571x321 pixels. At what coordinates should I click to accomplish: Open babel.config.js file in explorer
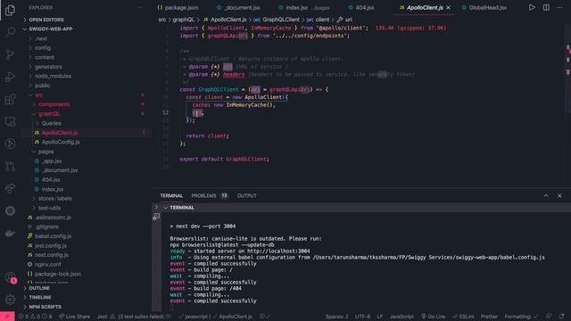point(87,236)
